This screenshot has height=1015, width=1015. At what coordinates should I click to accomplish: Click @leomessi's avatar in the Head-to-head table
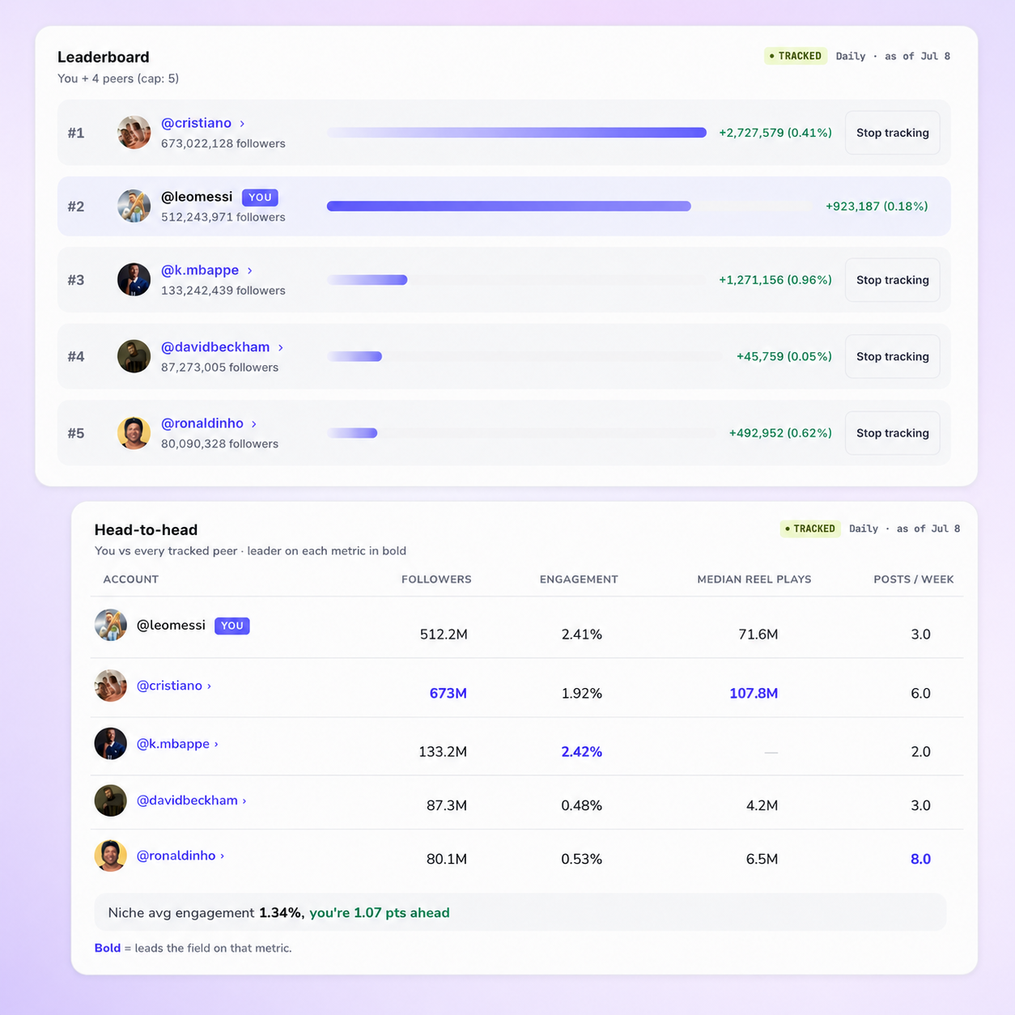tap(111, 626)
